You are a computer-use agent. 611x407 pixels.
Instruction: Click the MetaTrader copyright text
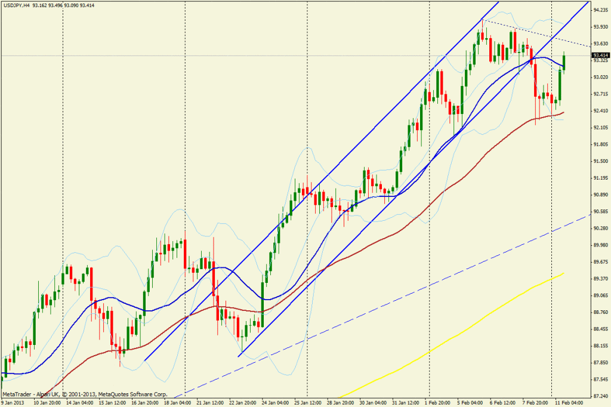pos(84,395)
